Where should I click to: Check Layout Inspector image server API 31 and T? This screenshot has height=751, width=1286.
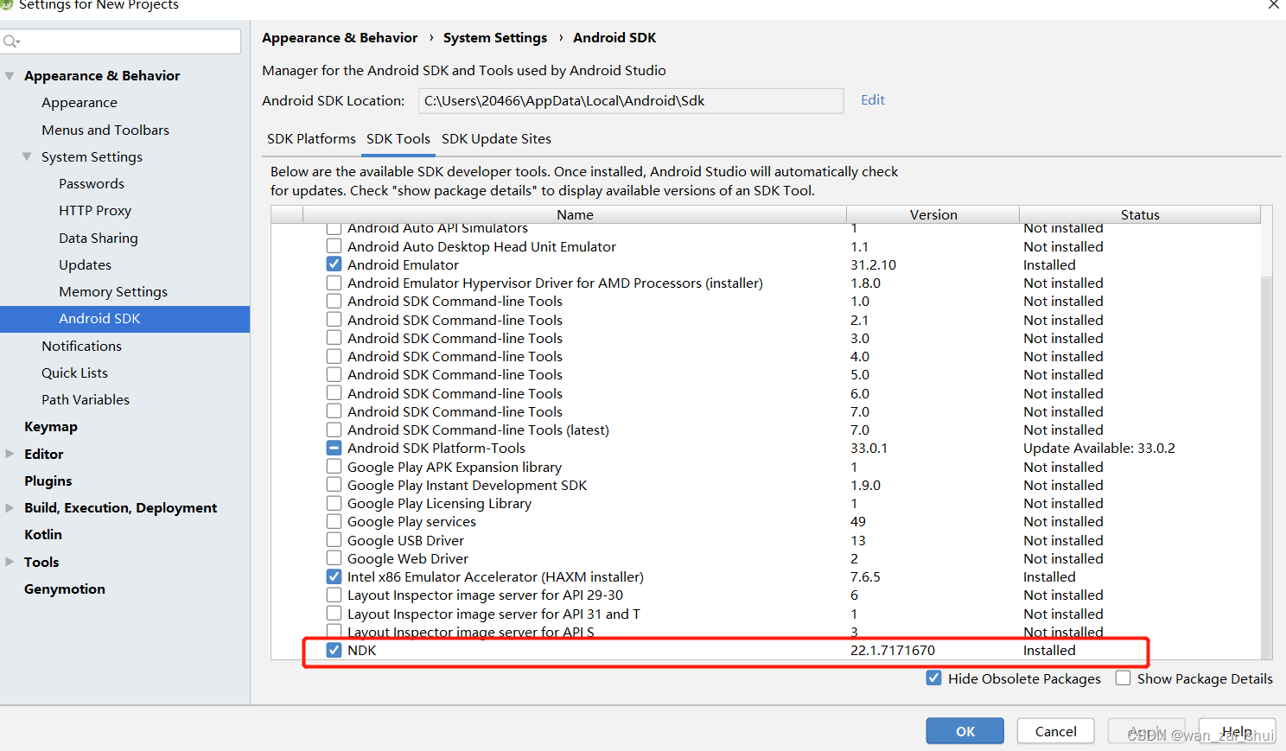click(x=334, y=614)
